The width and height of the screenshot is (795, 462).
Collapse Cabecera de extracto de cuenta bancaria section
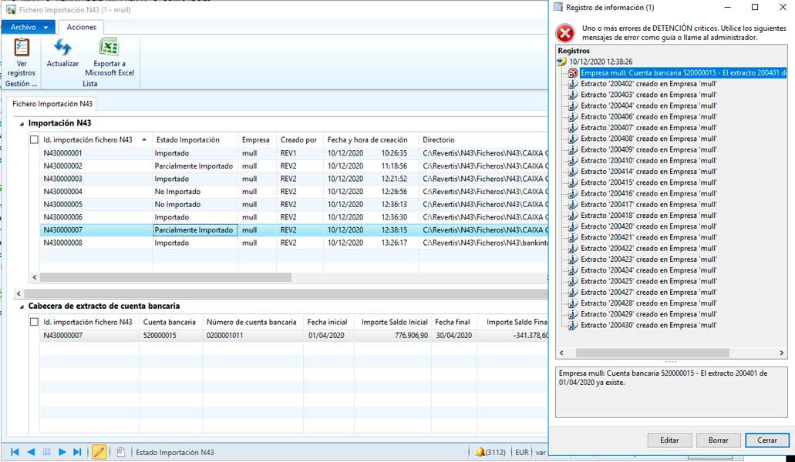[x=22, y=306]
